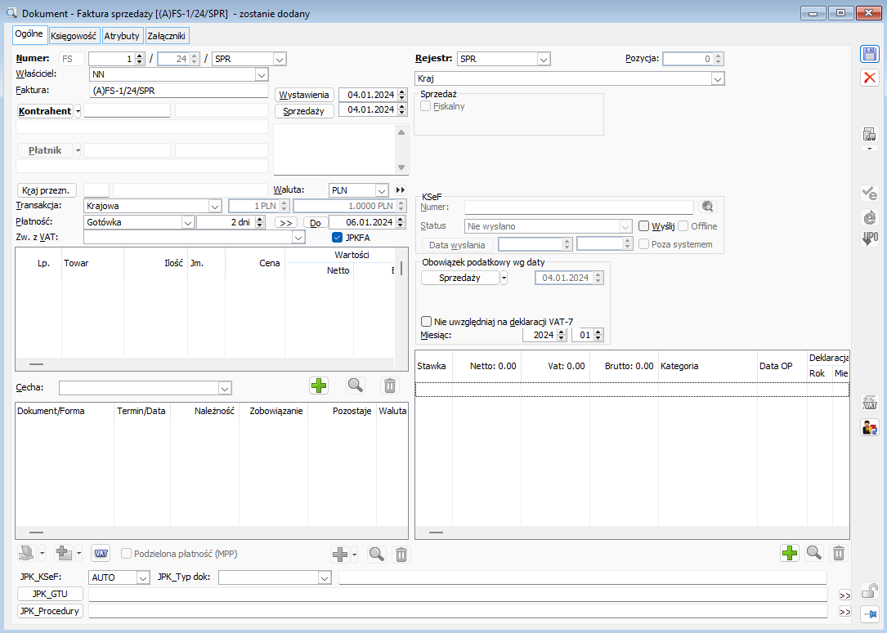Click the Kontrahent button

45,111
